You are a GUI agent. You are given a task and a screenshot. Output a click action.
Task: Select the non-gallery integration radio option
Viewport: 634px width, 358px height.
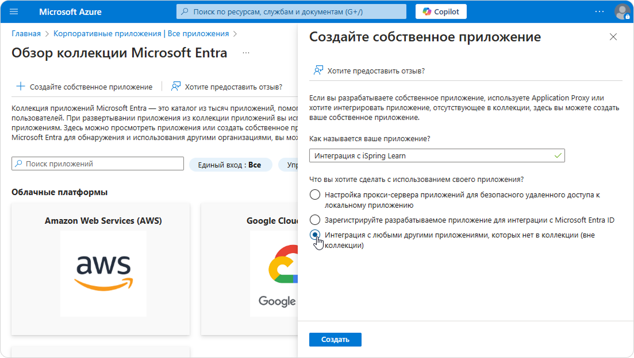(x=315, y=235)
